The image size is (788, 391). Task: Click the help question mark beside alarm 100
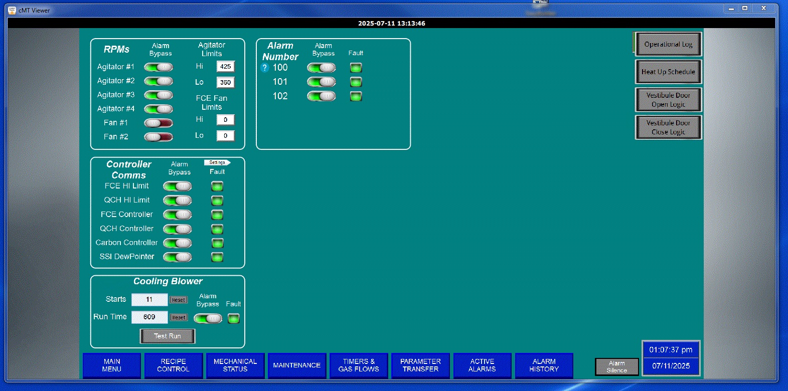(x=265, y=68)
